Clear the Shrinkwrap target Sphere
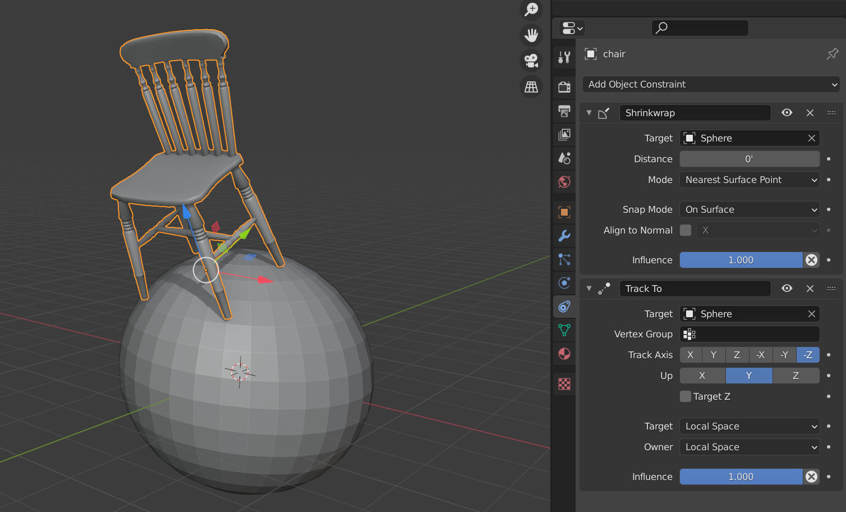Image resolution: width=846 pixels, height=512 pixels. [811, 138]
